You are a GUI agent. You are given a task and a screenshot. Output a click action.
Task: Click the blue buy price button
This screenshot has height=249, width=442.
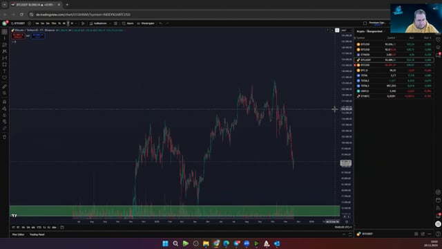(38, 36)
